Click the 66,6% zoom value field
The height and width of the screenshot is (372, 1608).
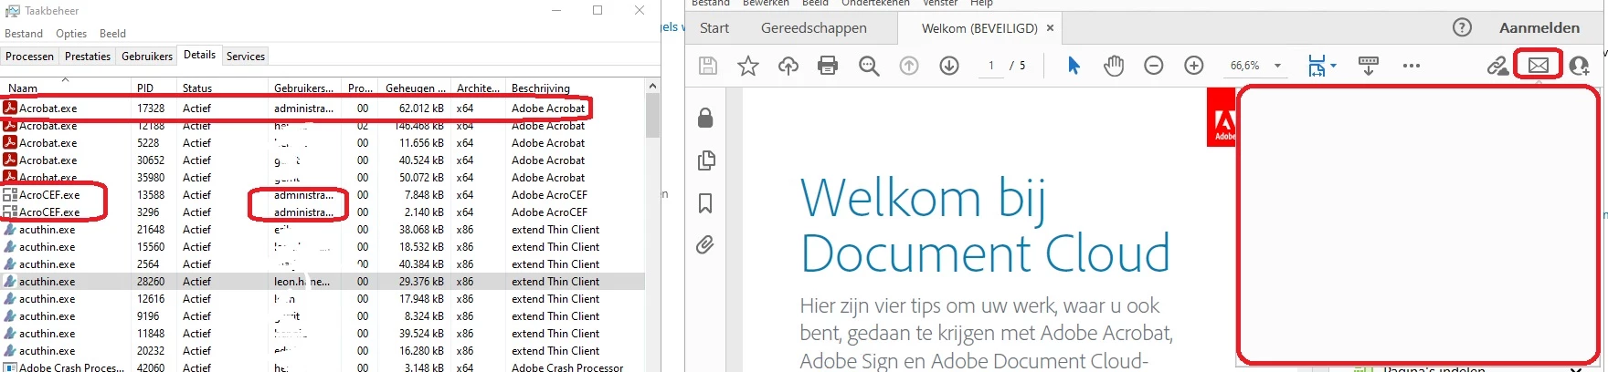point(1245,66)
